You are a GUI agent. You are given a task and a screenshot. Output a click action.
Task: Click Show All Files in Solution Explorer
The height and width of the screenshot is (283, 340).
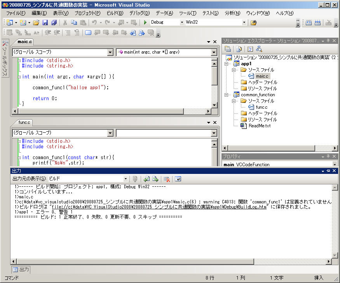pos(239,49)
